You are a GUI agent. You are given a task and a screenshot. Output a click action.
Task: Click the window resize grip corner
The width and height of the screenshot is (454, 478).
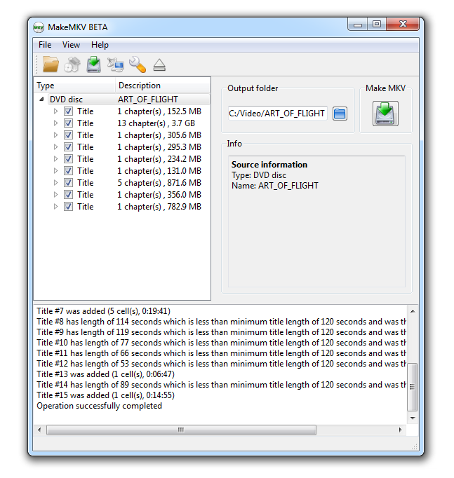[415, 446]
